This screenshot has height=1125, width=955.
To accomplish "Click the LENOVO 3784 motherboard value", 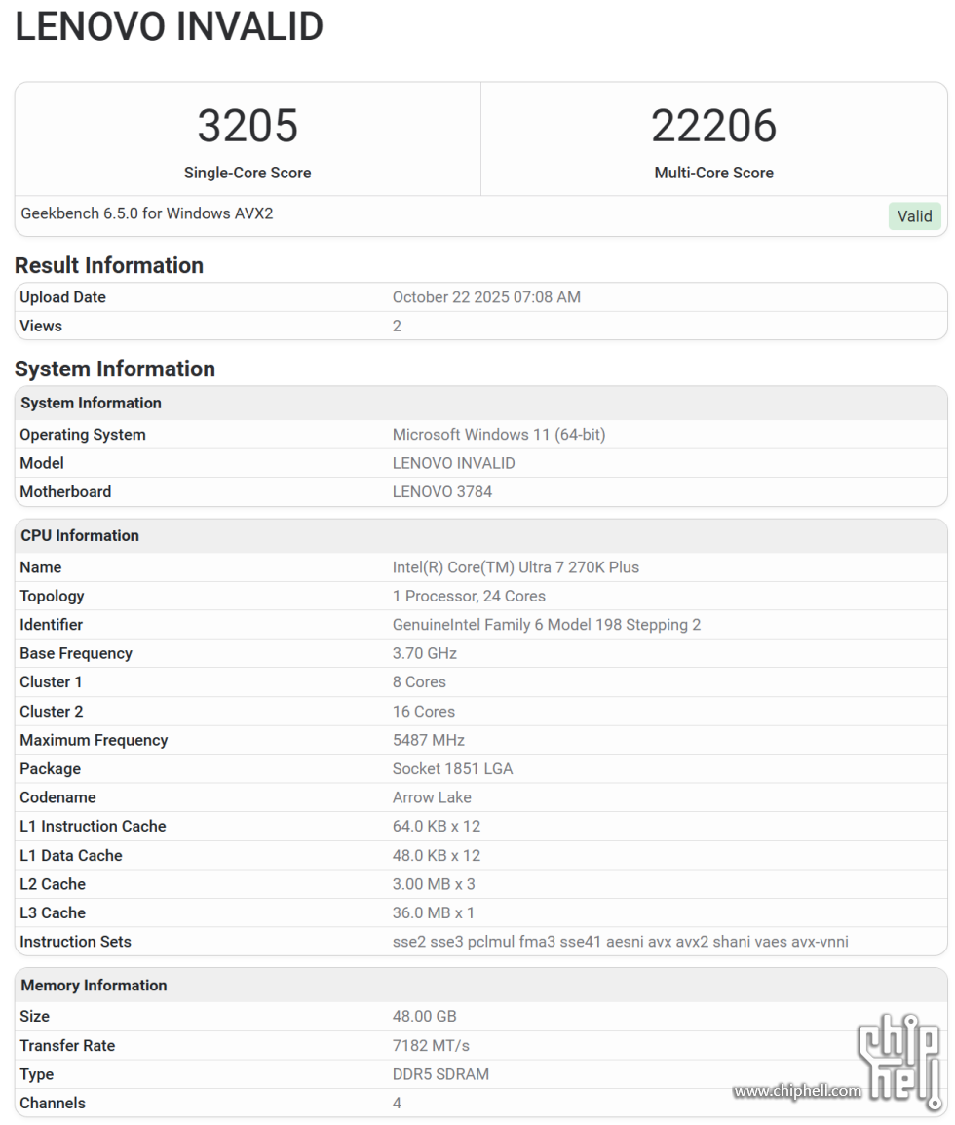I will pos(442,491).
